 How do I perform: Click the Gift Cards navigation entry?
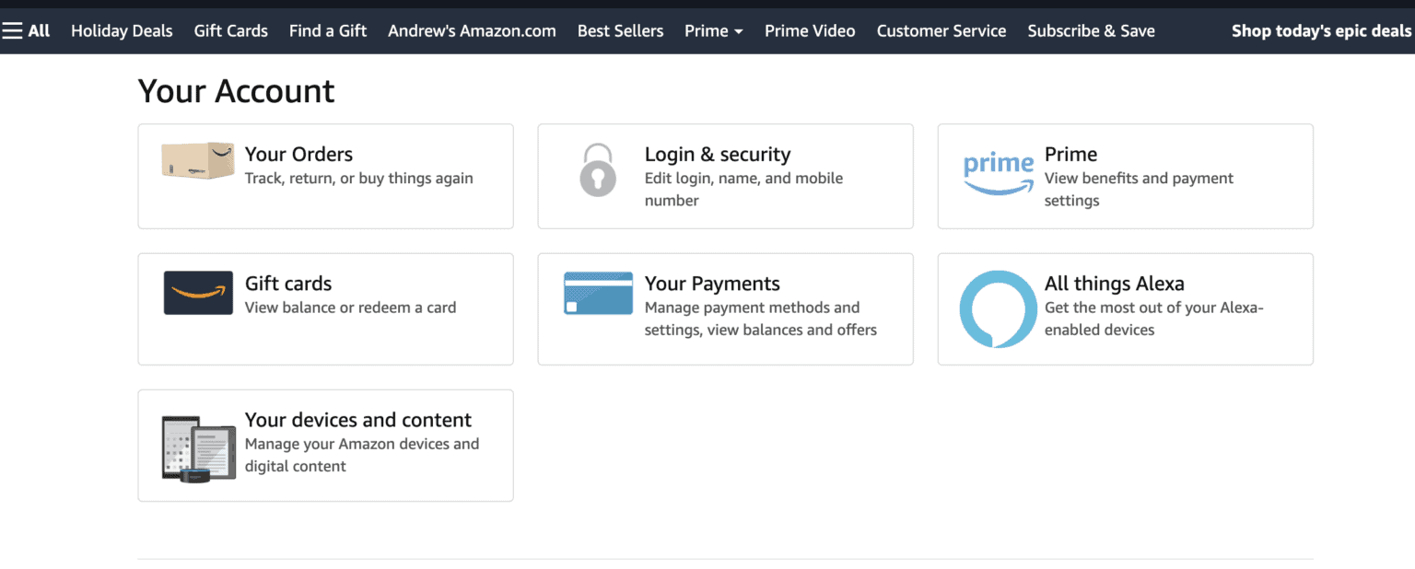point(230,30)
